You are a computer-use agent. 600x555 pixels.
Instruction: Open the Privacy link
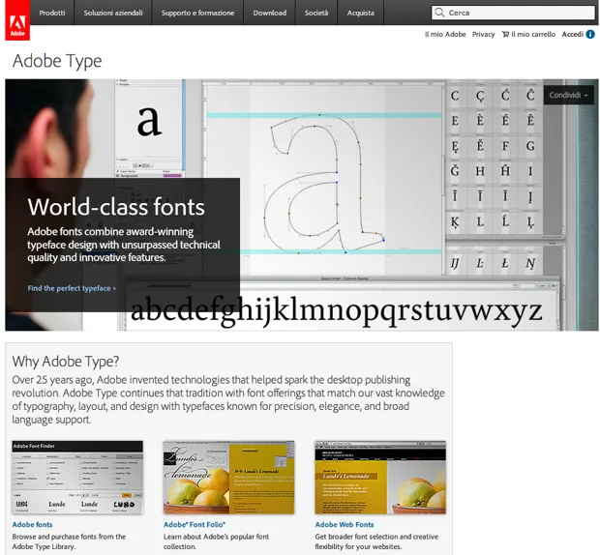pyautogui.click(x=483, y=35)
